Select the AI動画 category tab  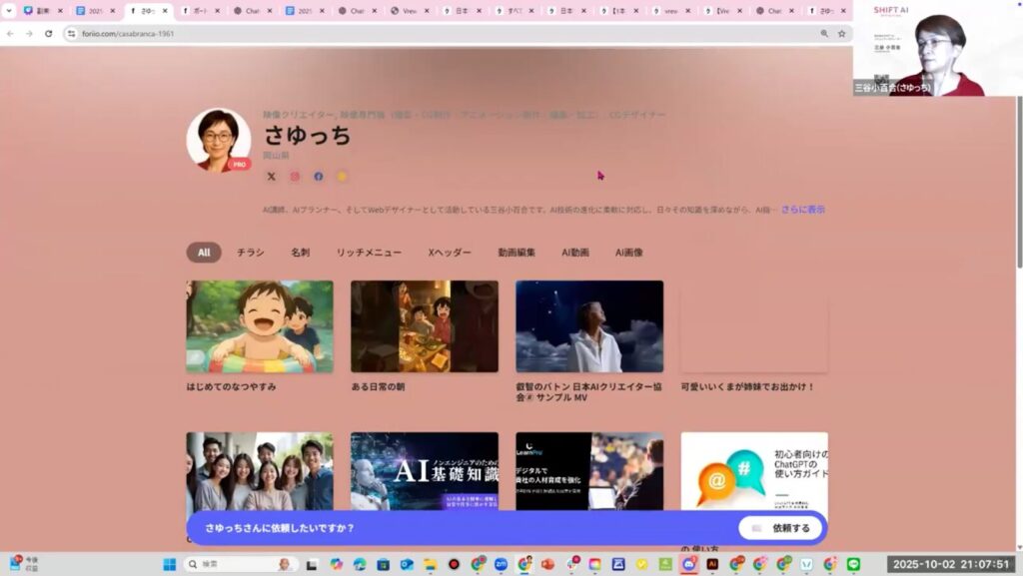coord(575,253)
